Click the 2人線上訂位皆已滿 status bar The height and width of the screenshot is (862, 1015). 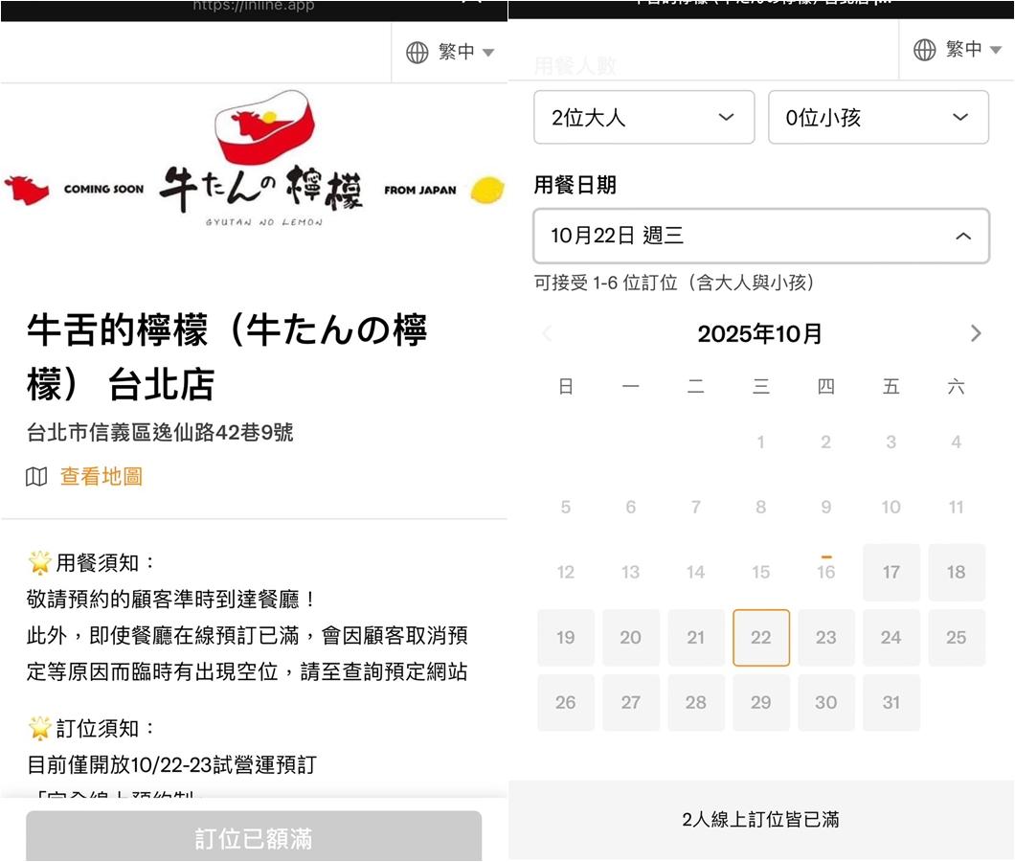click(761, 820)
